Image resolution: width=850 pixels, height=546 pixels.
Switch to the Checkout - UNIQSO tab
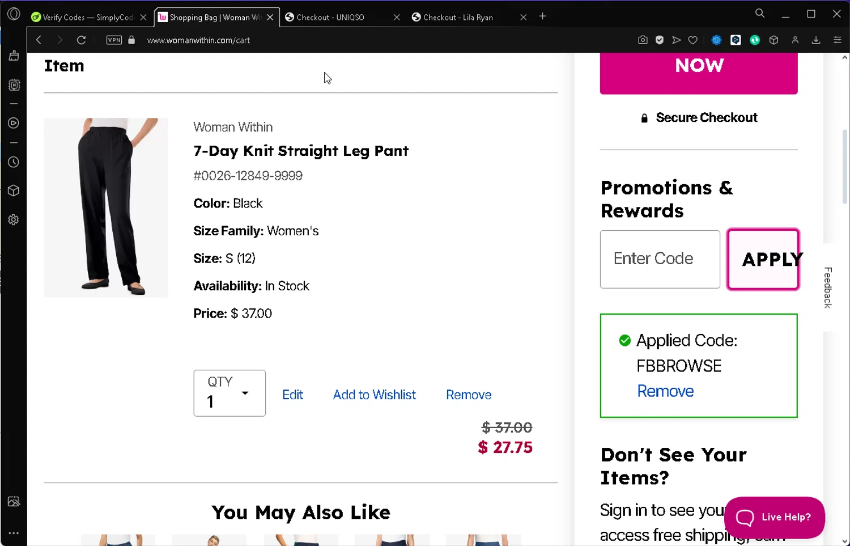click(330, 18)
